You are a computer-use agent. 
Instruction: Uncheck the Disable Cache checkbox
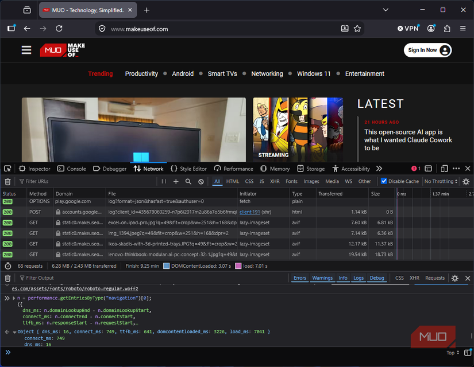tap(384, 181)
